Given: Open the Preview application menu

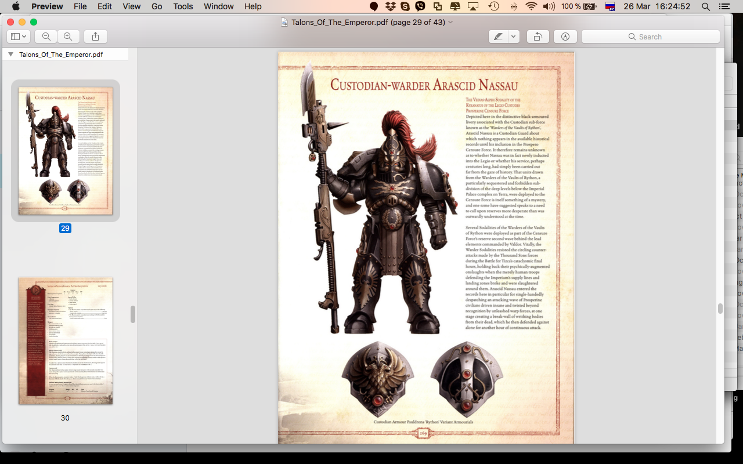Looking at the screenshot, I should point(47,6).
